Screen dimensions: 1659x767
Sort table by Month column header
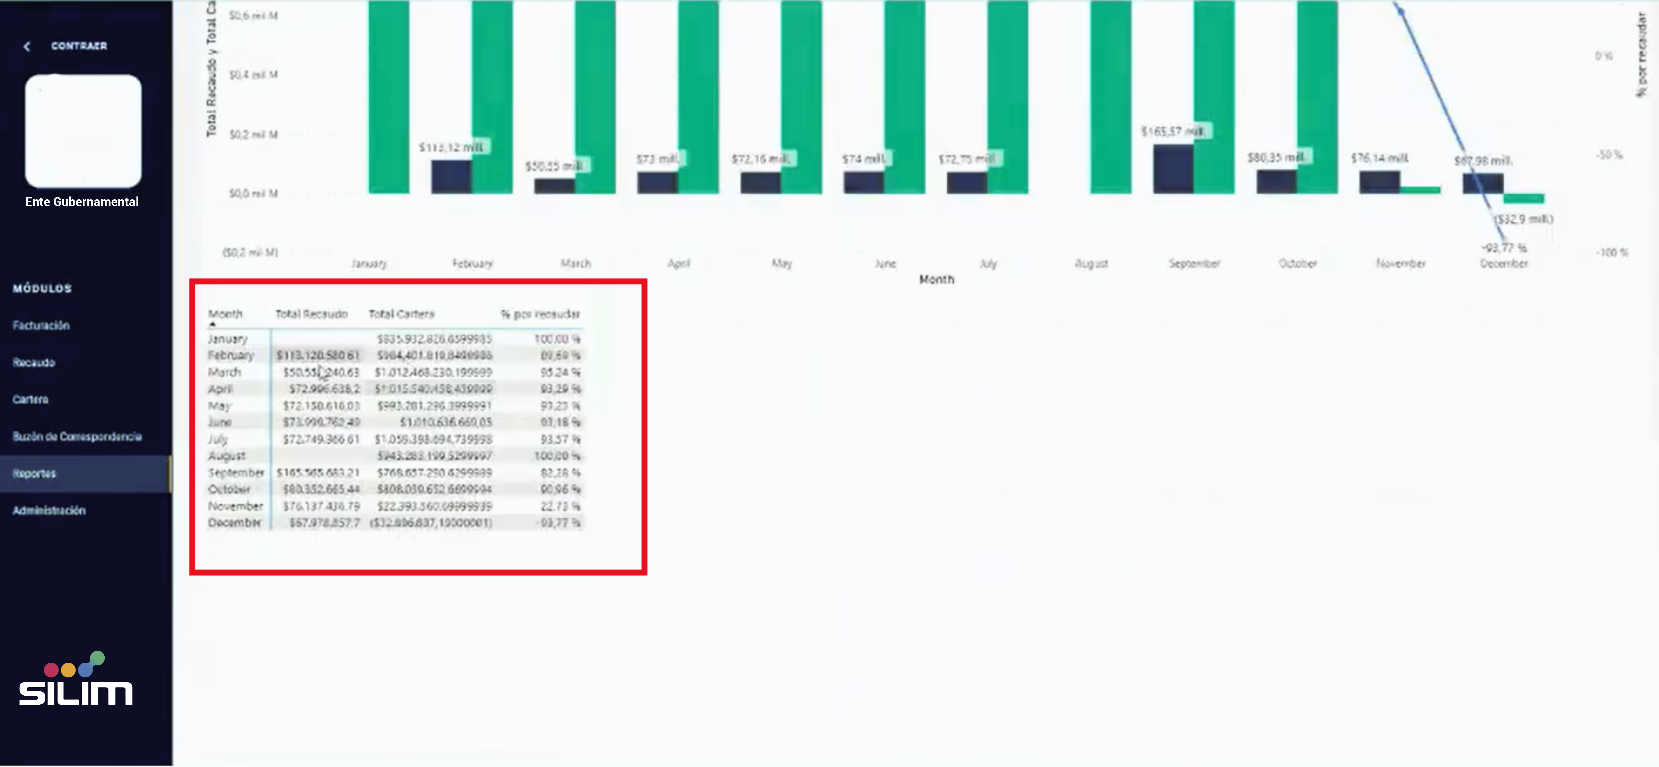click(x=225, y=314)
